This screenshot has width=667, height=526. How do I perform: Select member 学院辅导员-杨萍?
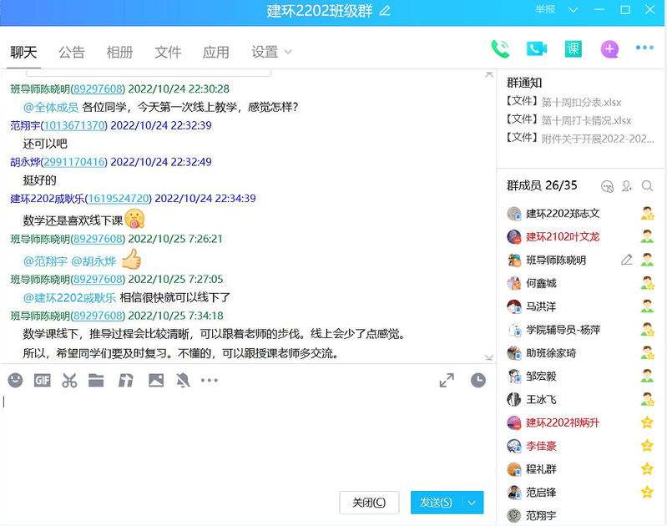click(x=581, y=330)
